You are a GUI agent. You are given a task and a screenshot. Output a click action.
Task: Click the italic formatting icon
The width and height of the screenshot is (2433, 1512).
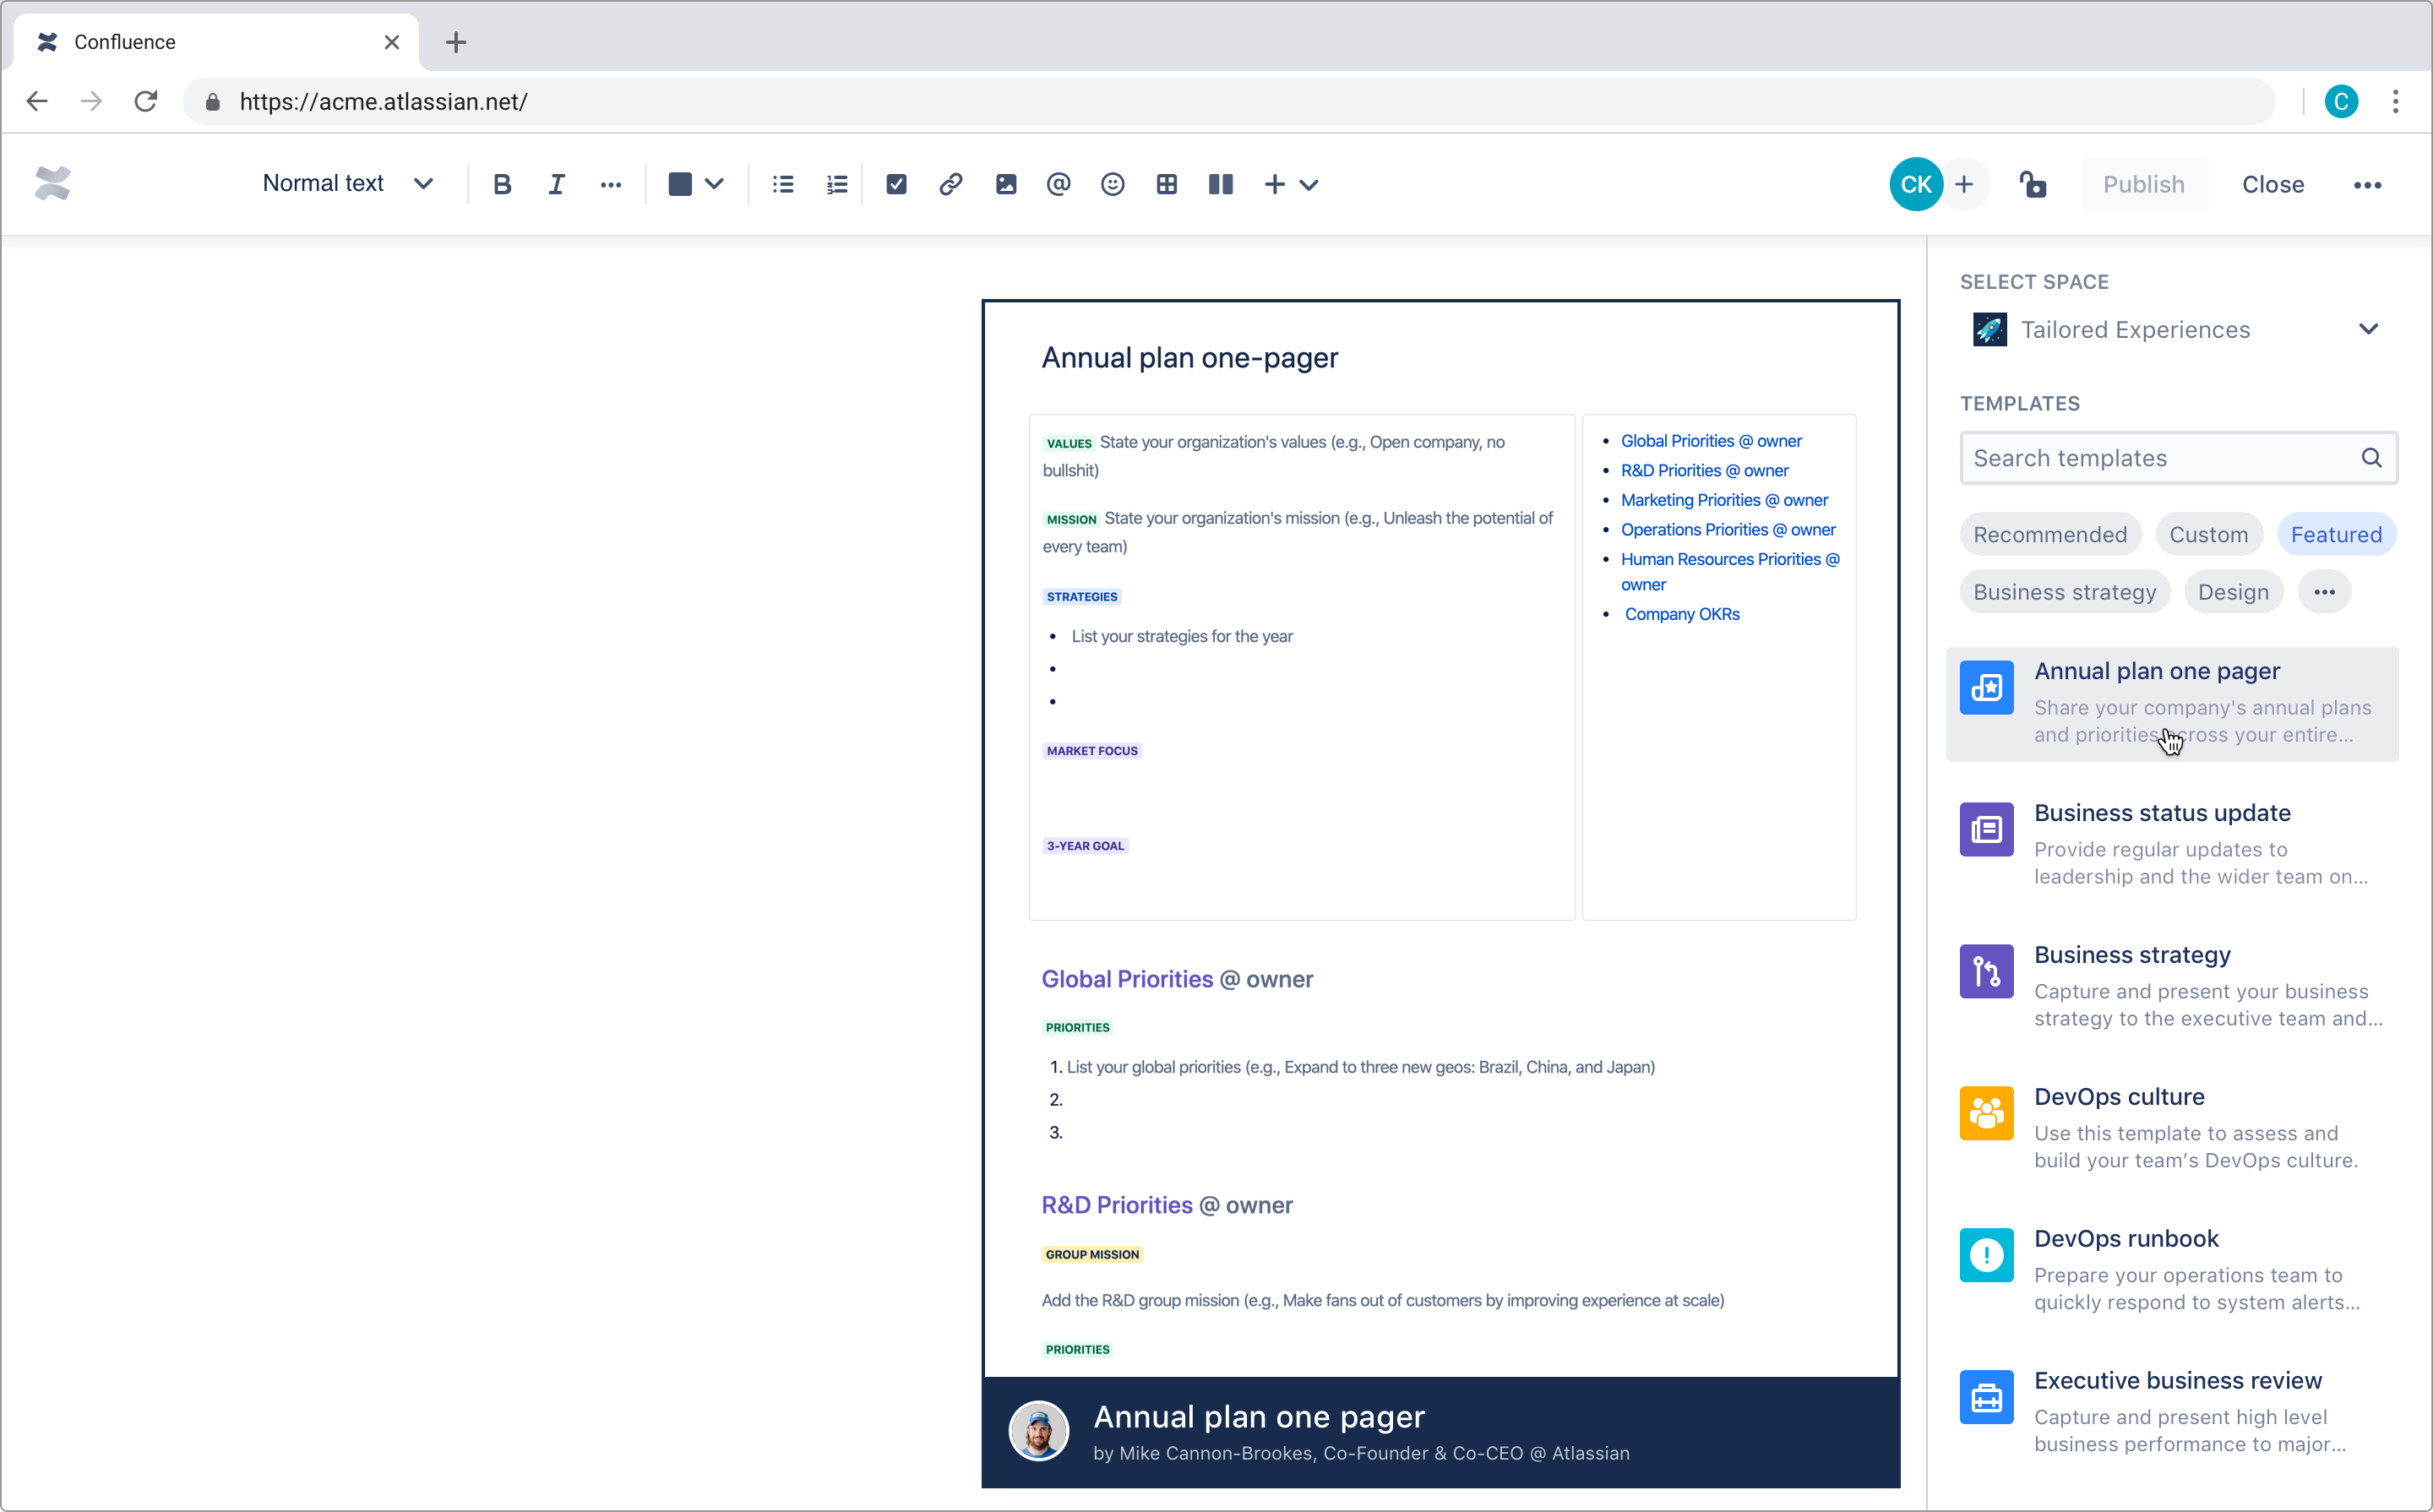tap(558, 185)
